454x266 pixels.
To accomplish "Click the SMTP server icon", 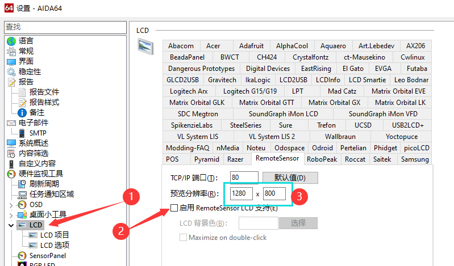I will (x=22, y=133).
